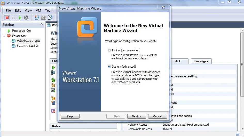Click the Help button in wizard
Viewport: 244px width, 137px height.
coord(70,116)
